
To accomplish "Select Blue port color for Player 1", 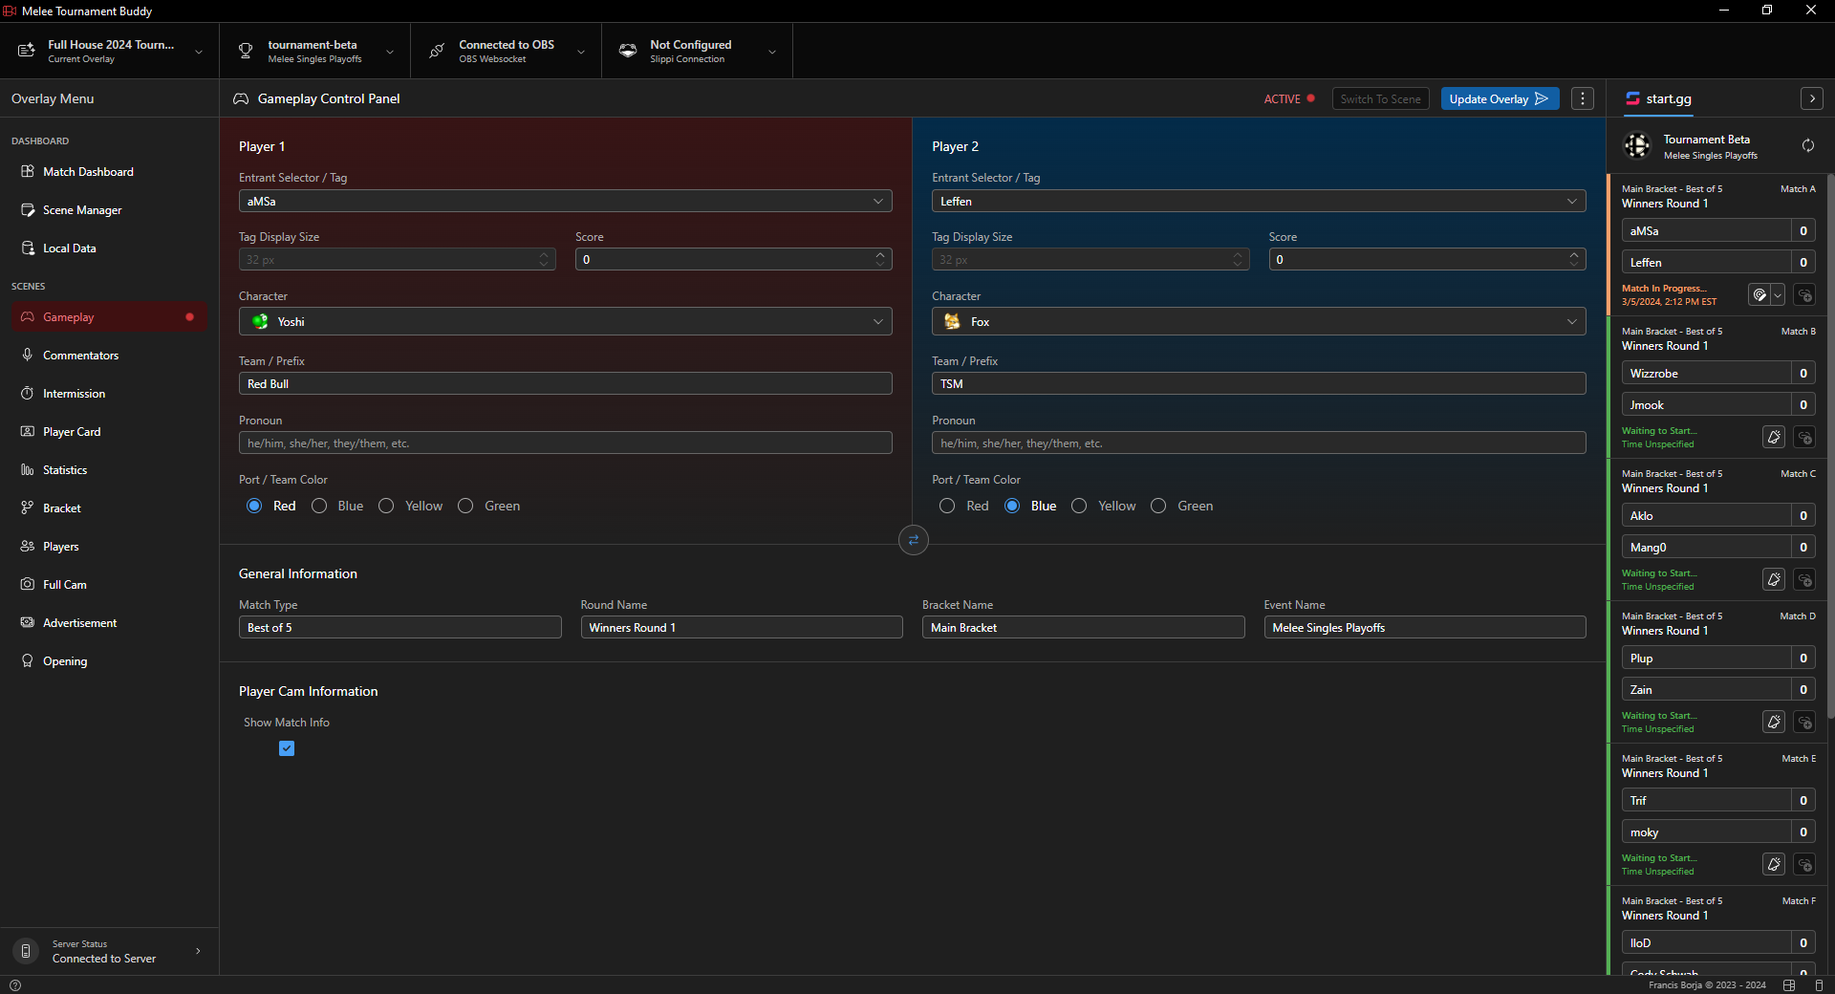I will coord(319,507).
